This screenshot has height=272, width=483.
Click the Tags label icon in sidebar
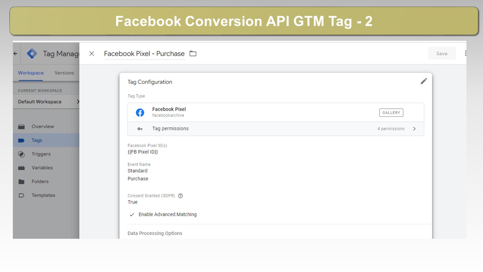click(x=22, y=141)
